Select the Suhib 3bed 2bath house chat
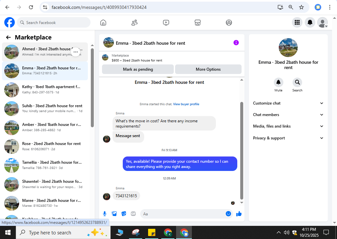337x239 pixels. (45, 108)
